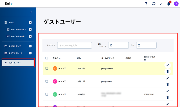
Task: Open ルーム in the sidebar
Action: 11,22
